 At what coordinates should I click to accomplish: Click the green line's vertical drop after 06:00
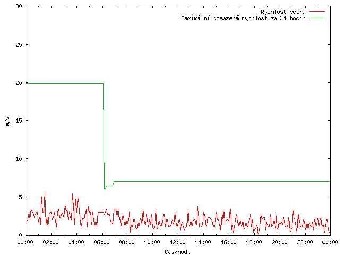(104, 136)
